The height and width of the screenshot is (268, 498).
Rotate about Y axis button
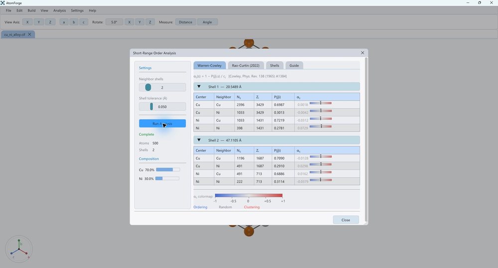(140, 22)
